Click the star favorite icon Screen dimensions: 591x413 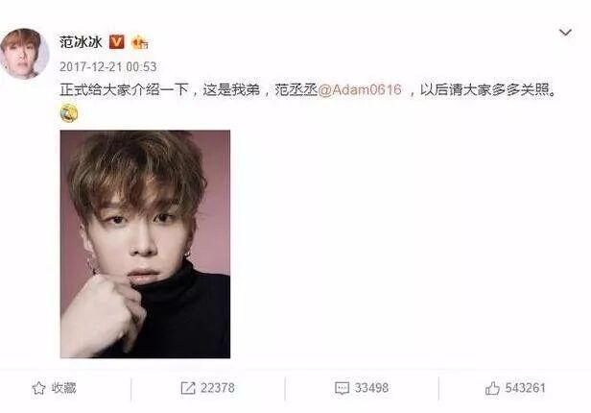[38, 388]
